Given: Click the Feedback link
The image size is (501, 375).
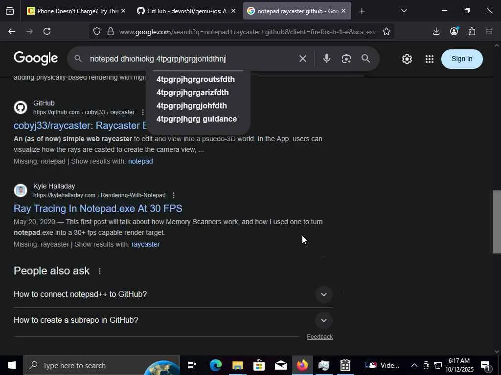Looking at the screenshot, I should click(319, 337).
